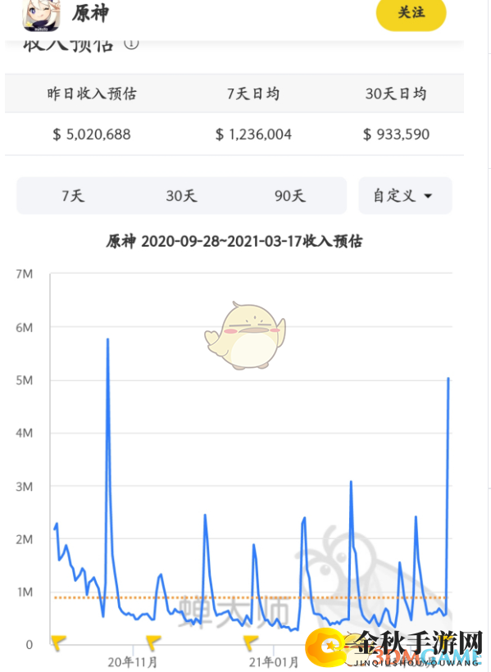Image resolution: width=491 pixels, height=672 pixels.
Task: Click the flag marker before 21年01月
Action: click(251, 642)
